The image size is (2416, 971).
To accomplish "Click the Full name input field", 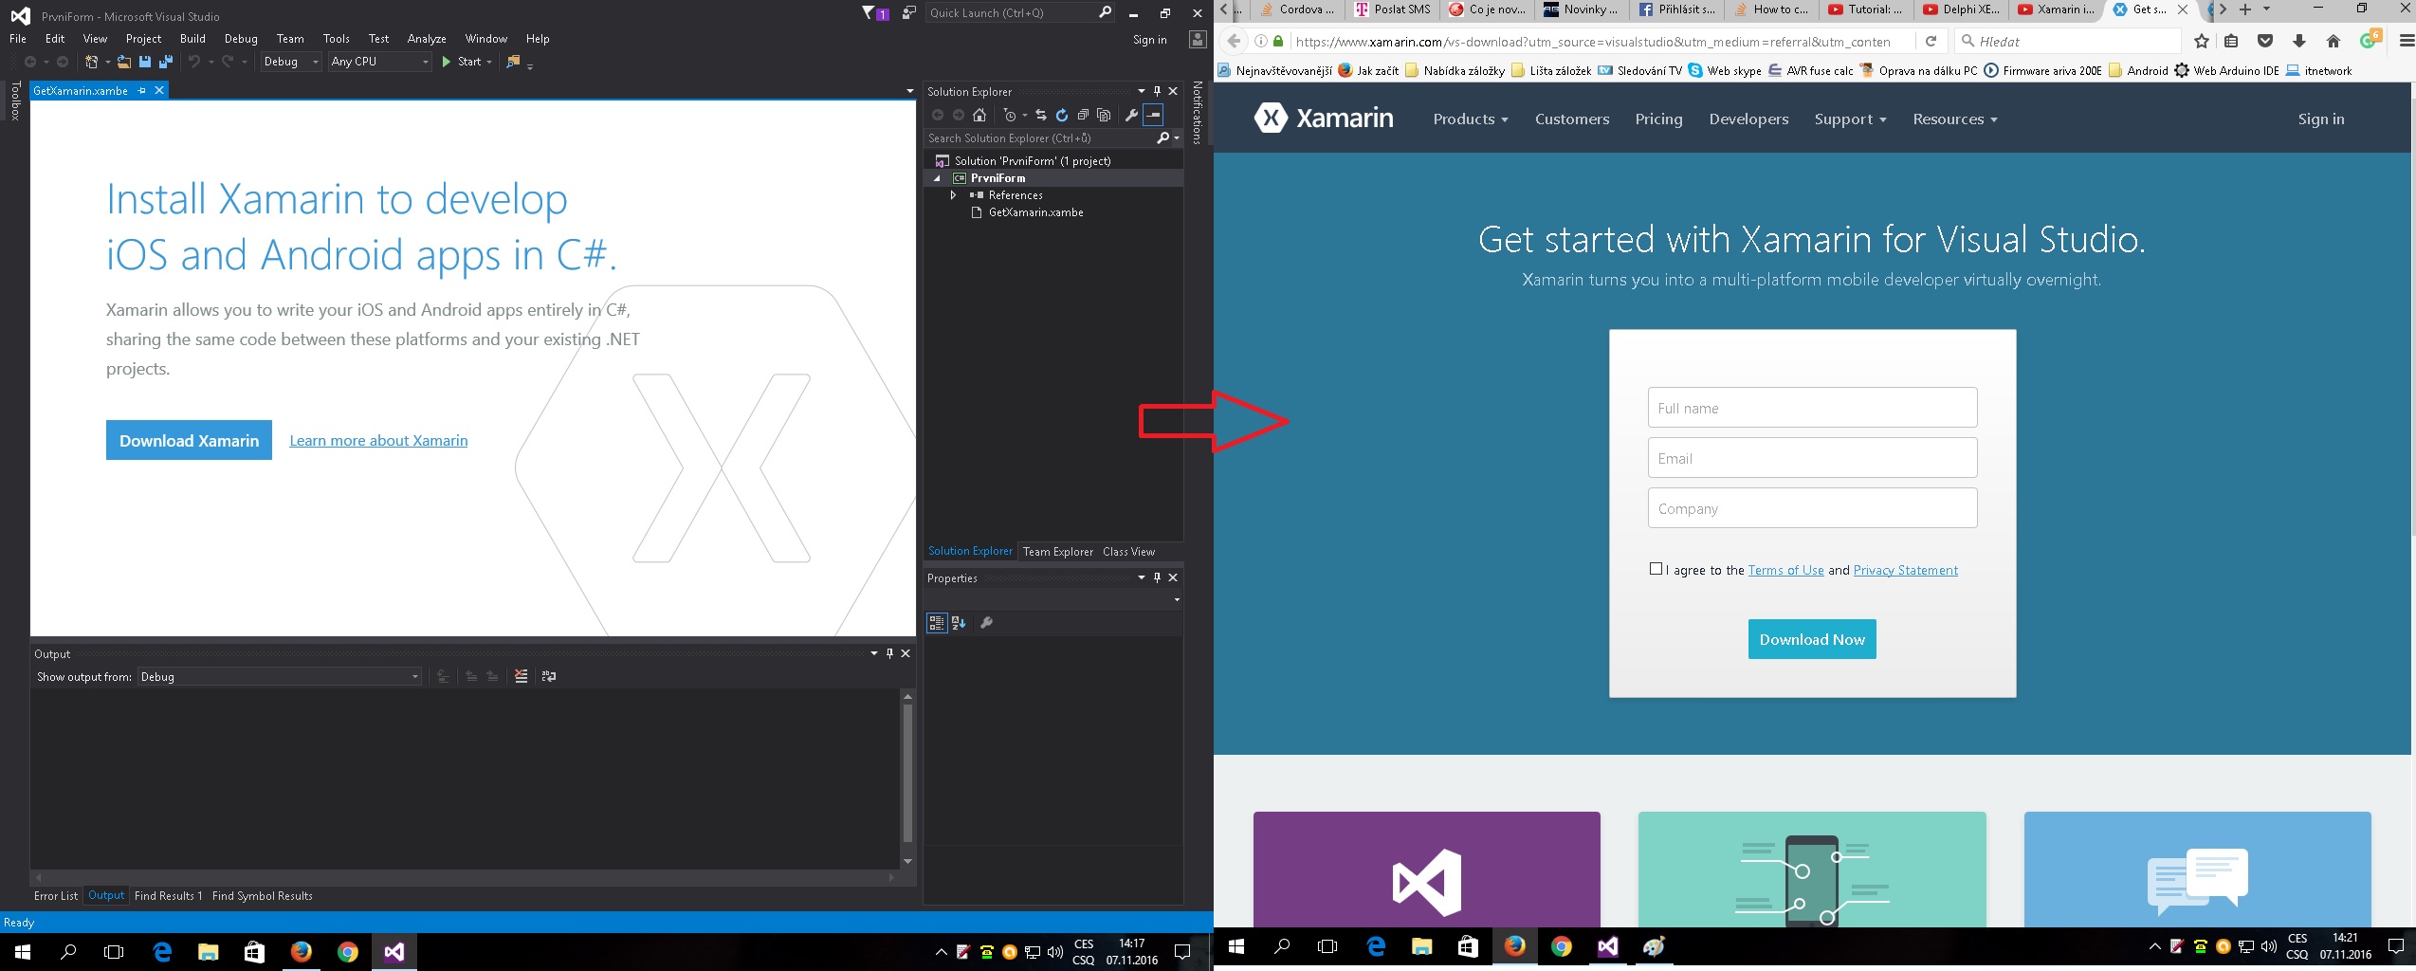I will 1812,408.
